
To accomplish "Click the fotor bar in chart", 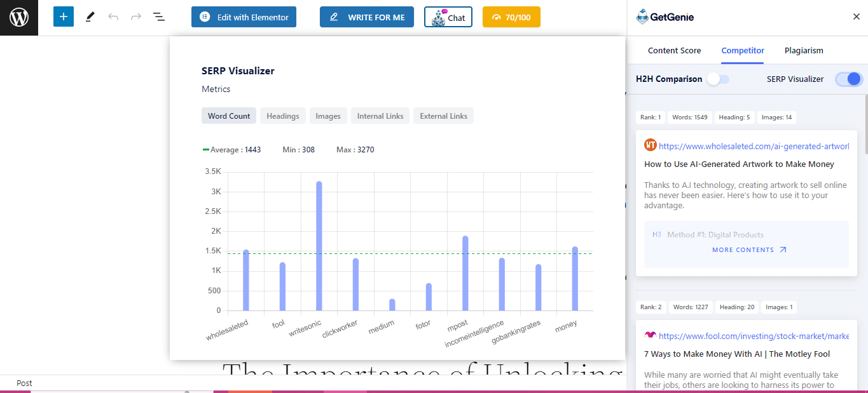I will coord(429,297).
